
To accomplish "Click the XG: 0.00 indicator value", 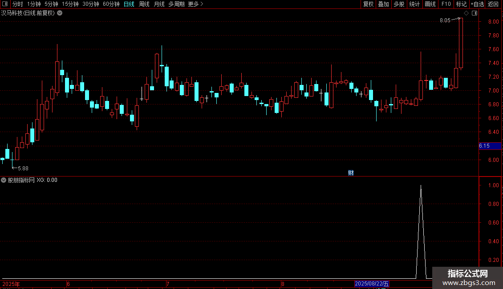I will pos(47,180).
